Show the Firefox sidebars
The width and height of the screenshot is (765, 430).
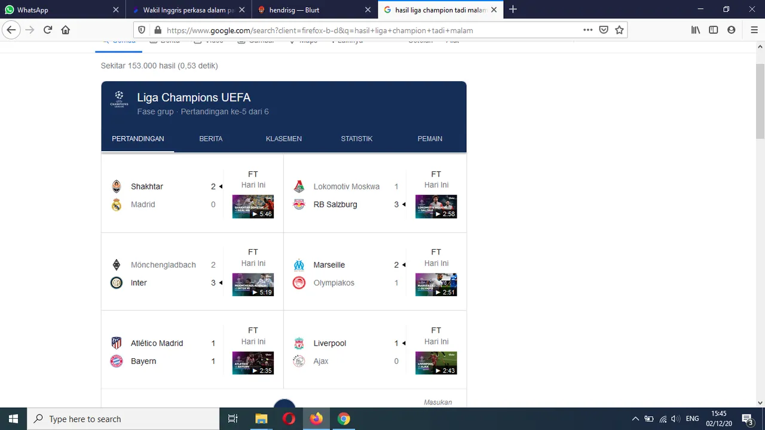coord(714,30)
